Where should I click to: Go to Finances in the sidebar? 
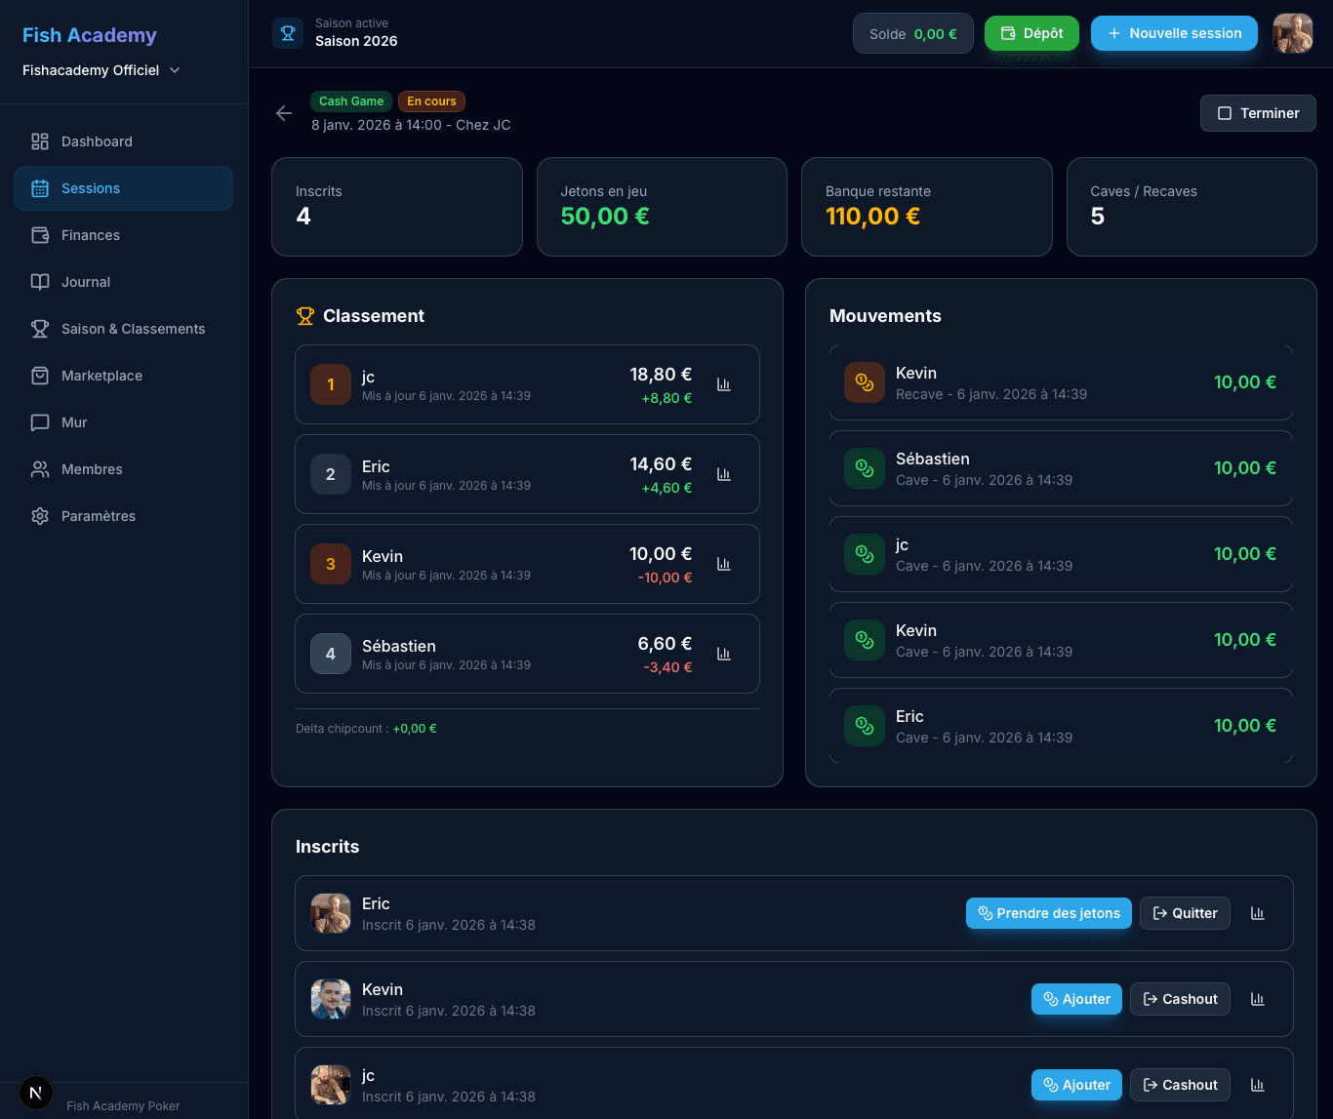click(91, 235)
